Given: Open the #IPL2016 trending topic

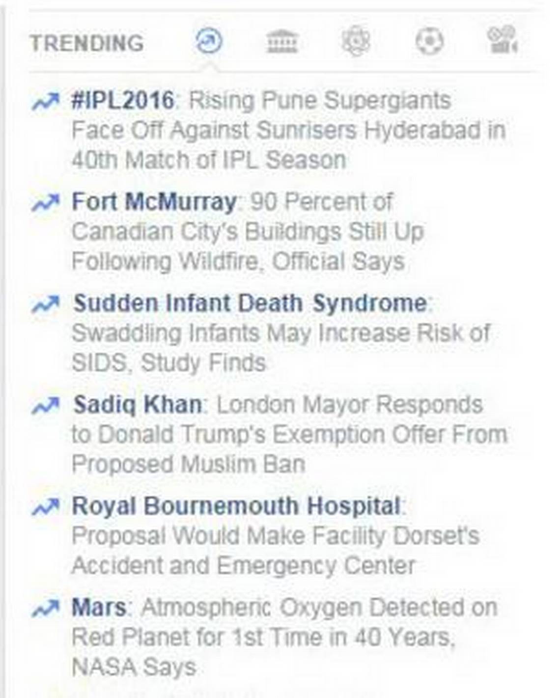Looking at the screenshot, I should pyautogui.click(x=122, y=101).
